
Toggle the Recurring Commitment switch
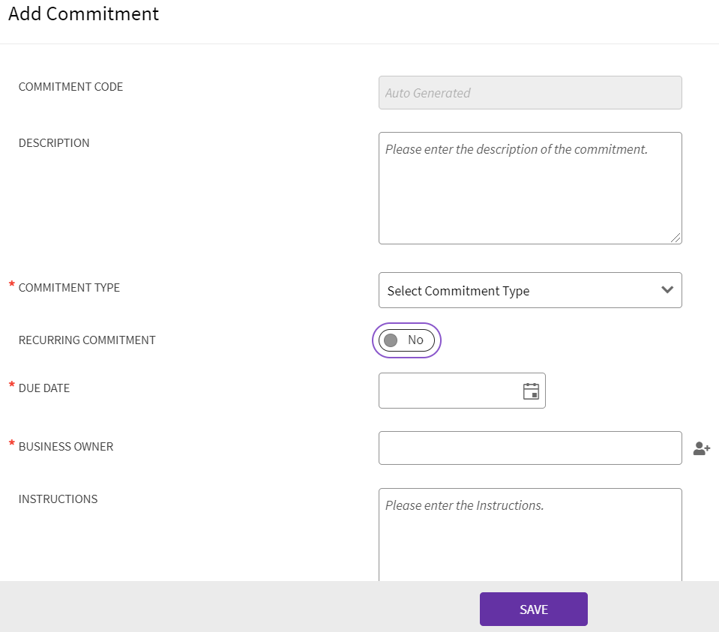(x=406, y=340)
